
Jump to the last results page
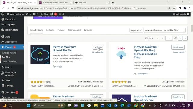[185, 38]
